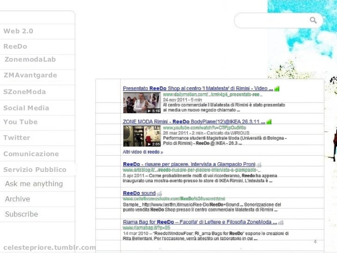Go to Twitter sidebar entry
This screenshot has height=253, width=337.
(x=17, y=138)
